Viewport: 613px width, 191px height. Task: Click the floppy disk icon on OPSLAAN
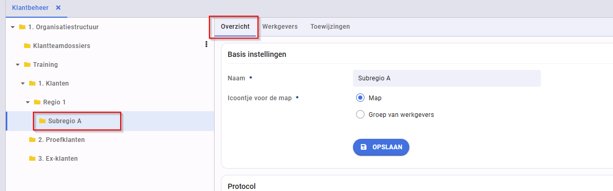363,147
